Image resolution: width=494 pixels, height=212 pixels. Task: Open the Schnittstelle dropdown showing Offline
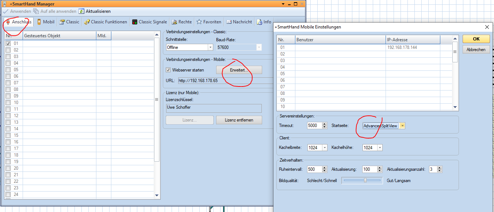pos(210,47)
